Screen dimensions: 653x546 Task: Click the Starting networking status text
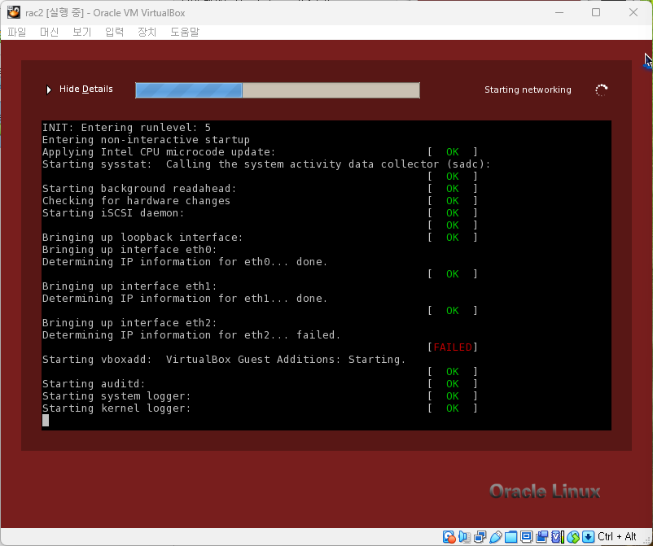pos(528,90)
